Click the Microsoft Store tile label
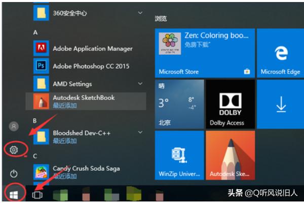 click(x=179, y=72)
